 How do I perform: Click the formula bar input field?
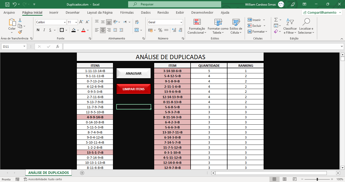tap(201, 47)
